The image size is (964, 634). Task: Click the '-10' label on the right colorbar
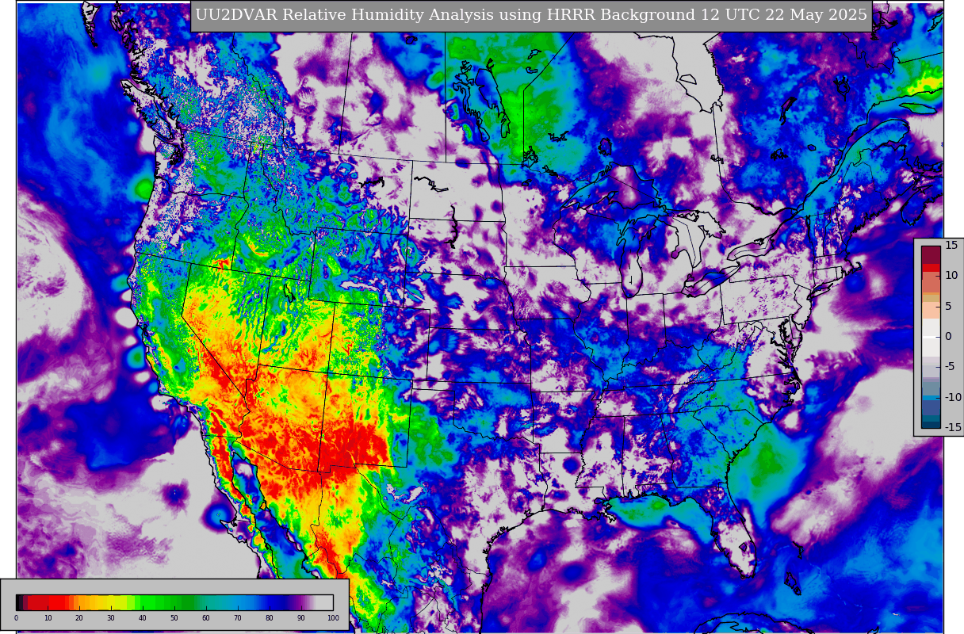[953, 397]
